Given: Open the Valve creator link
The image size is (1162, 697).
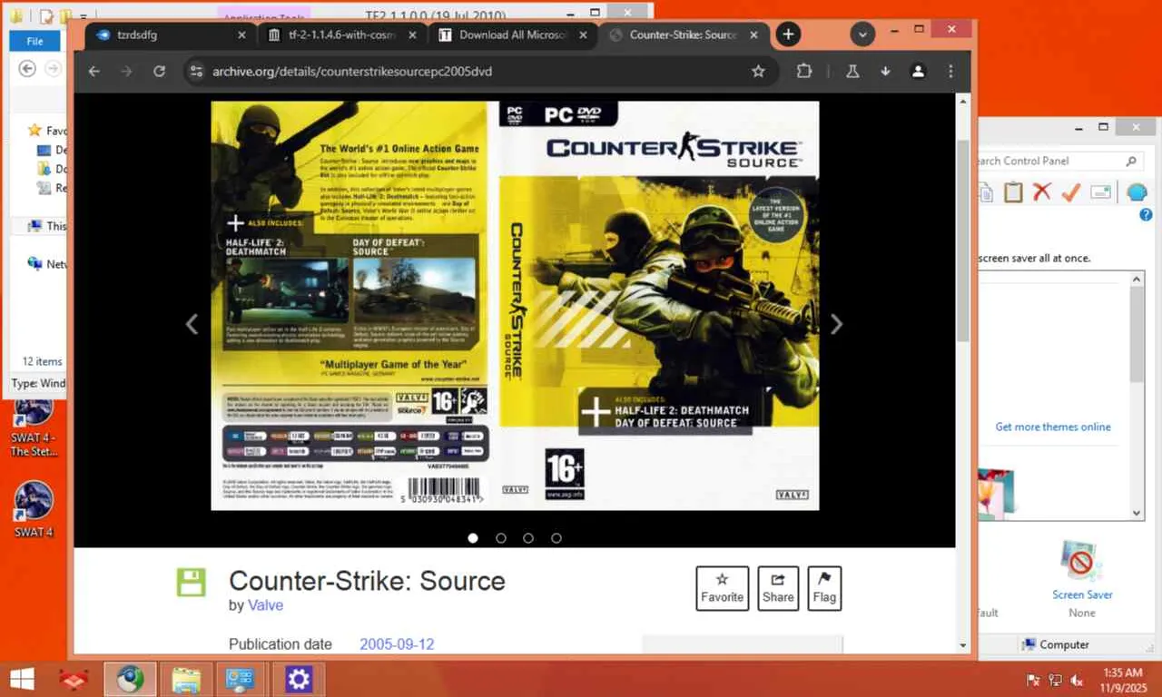Looking at the screenshot, I should click(266, 605).
